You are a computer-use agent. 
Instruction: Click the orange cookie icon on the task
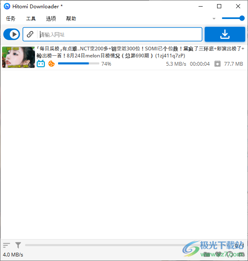[x=51, y=64]
